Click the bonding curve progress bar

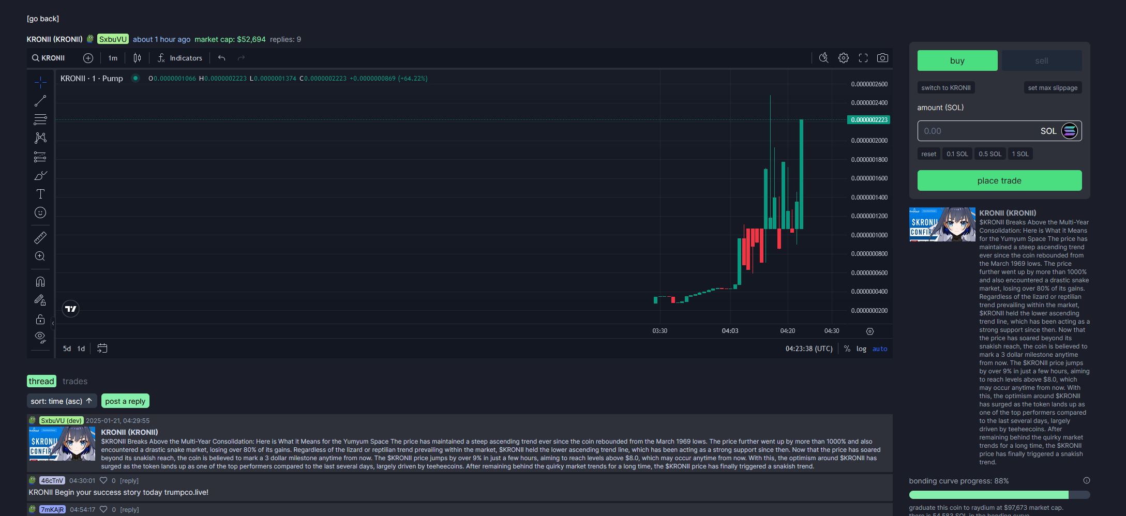[999, 495]
